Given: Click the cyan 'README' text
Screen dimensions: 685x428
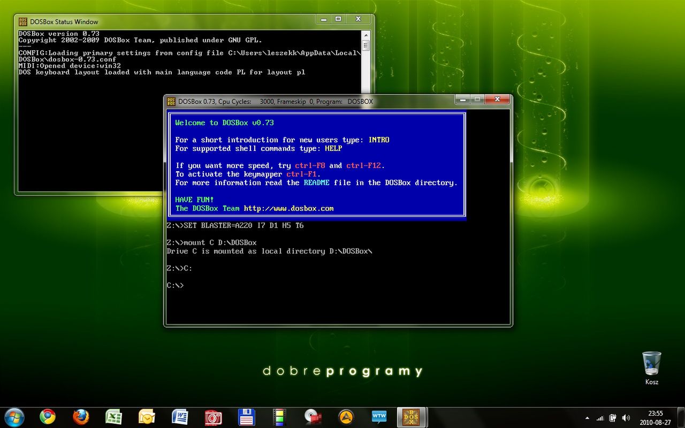Looking at the screenshot, I should 317,183.
